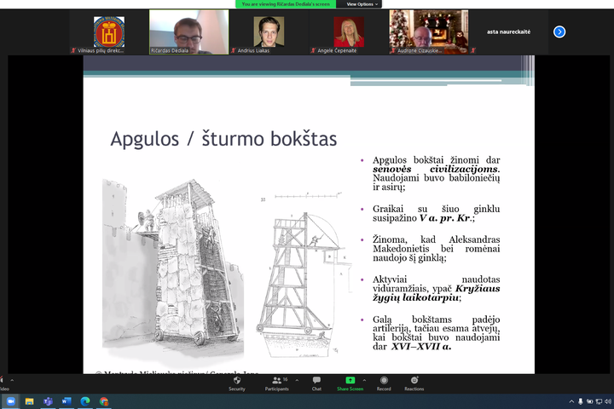Image resolution: width=614 pixels, height=409 pixels.
Task: Show next participants with the blue arrow
Action: click(559, 32)
